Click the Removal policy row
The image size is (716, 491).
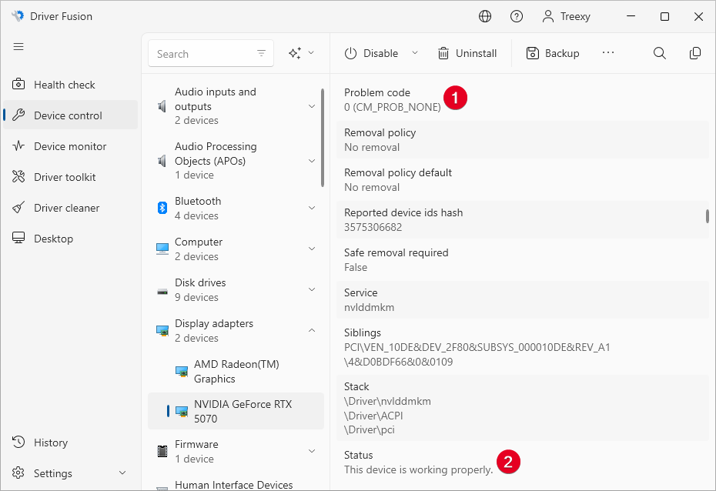pyautogui.click(x=523, y=140)
